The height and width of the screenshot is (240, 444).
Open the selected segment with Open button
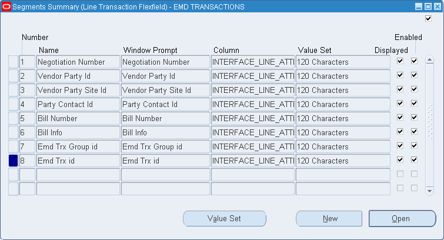point(402,219)
